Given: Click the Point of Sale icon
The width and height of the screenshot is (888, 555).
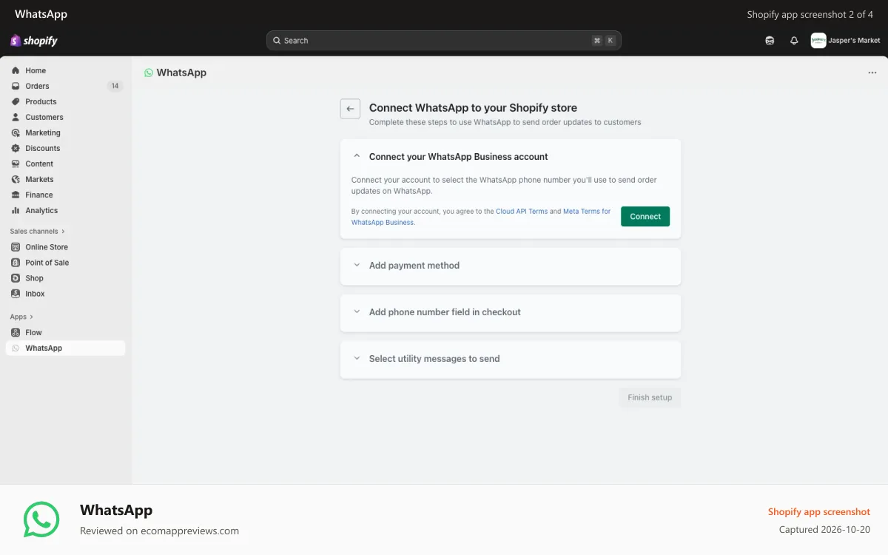Looking at the screenshot, I should click(16, 263).
